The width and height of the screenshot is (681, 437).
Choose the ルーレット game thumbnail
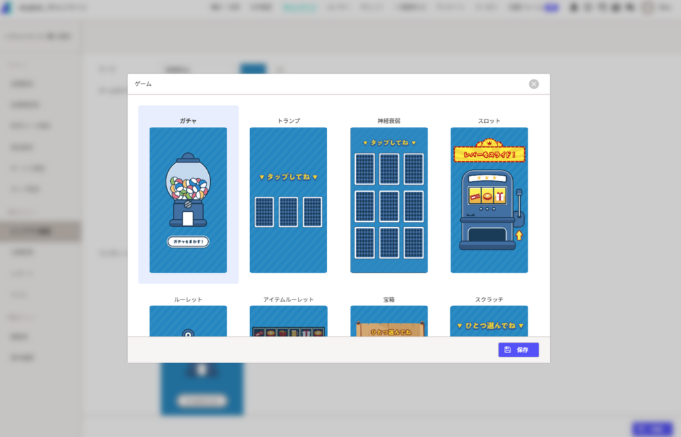pyautogui.click(x=188, y=321)
